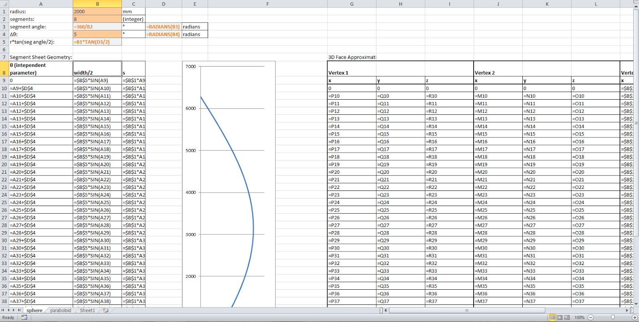Jump to the first sheet tab
This screenshot has height=322, width=639.
3,310
